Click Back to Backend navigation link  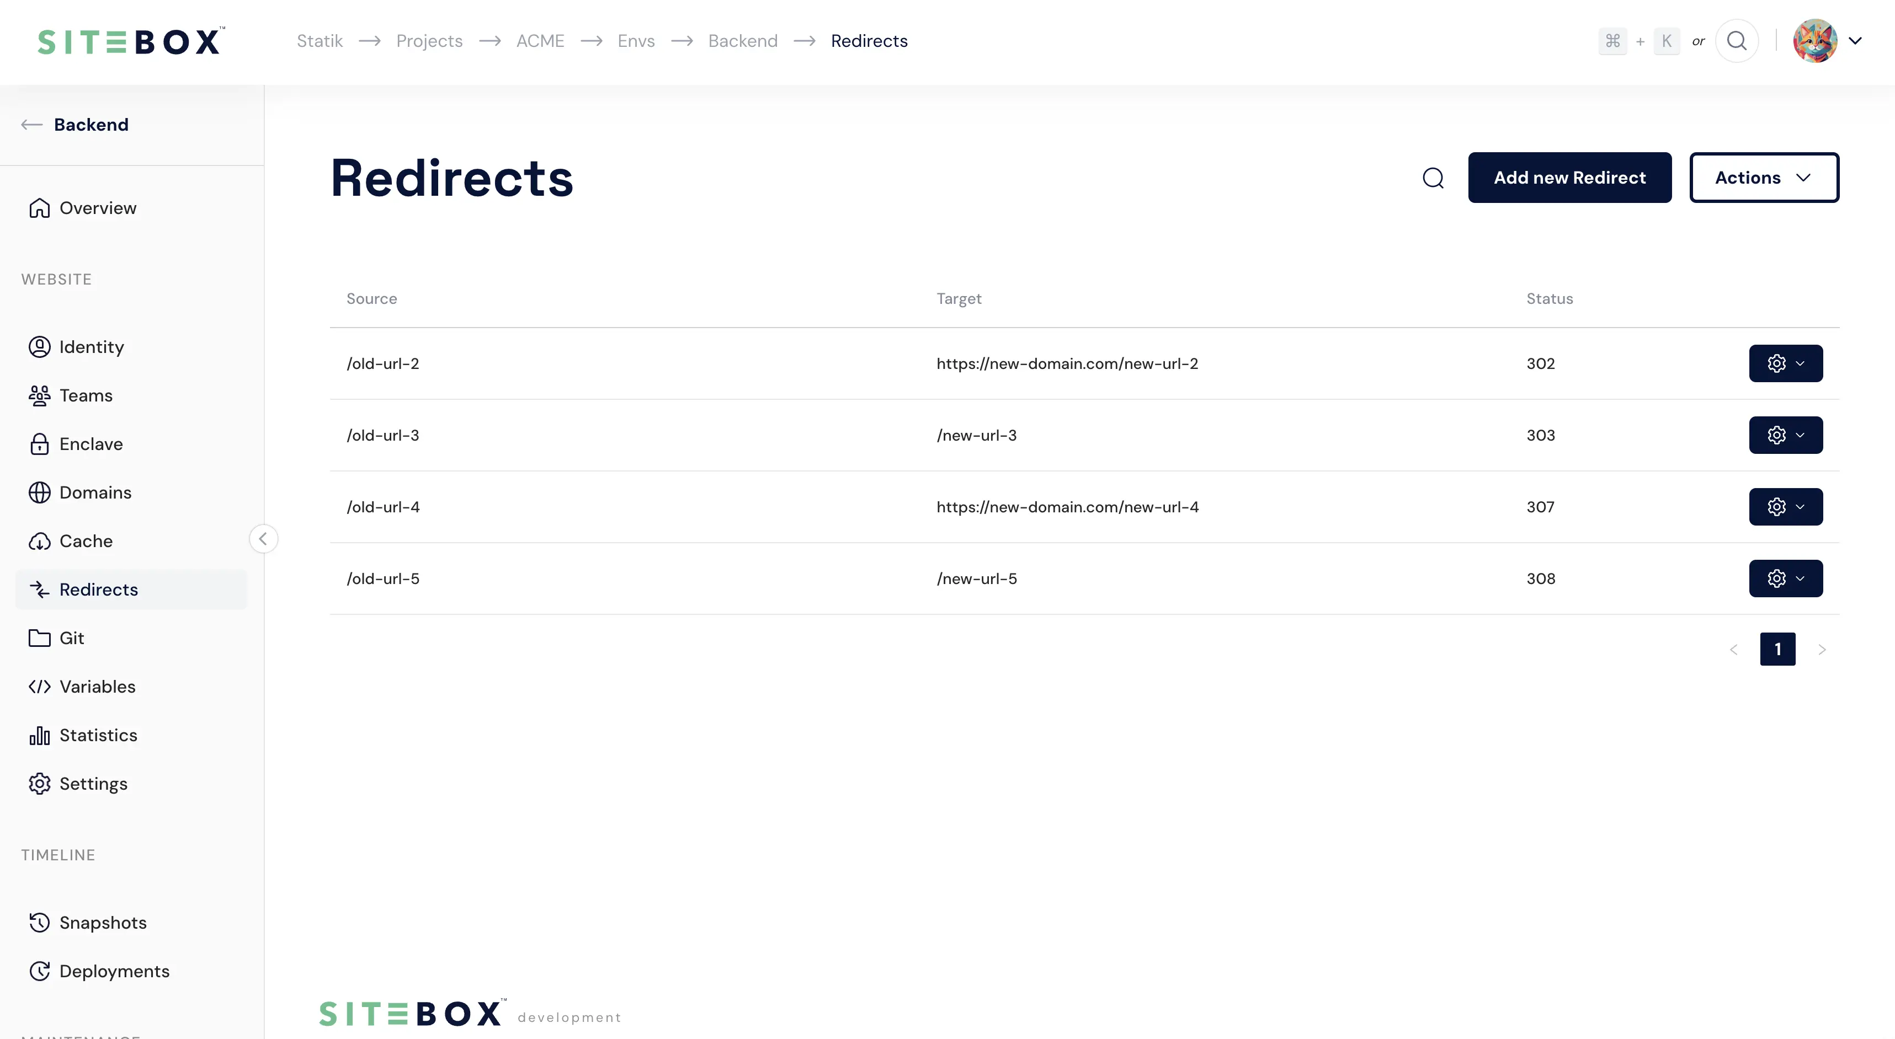(76, 124)
